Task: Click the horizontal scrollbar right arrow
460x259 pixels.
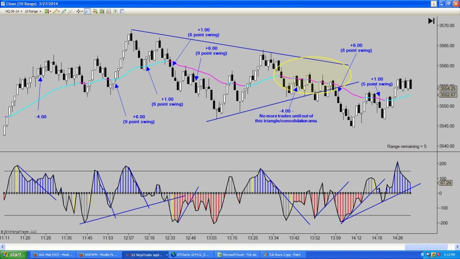Action: point(457,247)
